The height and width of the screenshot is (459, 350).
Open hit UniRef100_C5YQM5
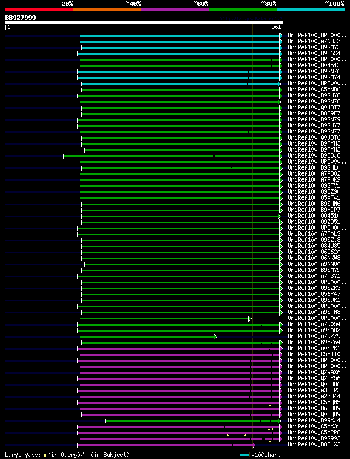[x=314, y=403]
